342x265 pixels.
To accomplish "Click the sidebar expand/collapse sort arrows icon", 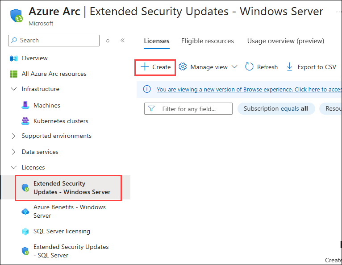I will [108, 41].
